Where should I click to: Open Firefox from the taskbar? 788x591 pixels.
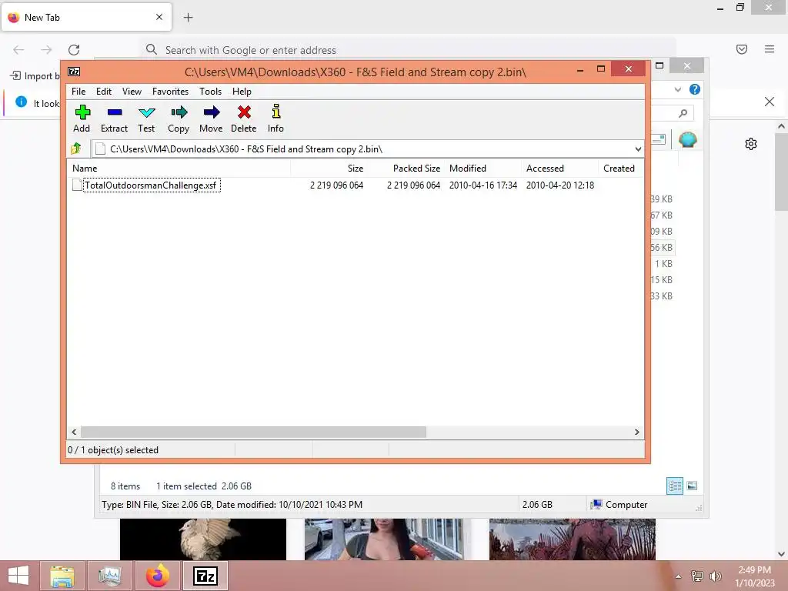[x=158, y=576]
